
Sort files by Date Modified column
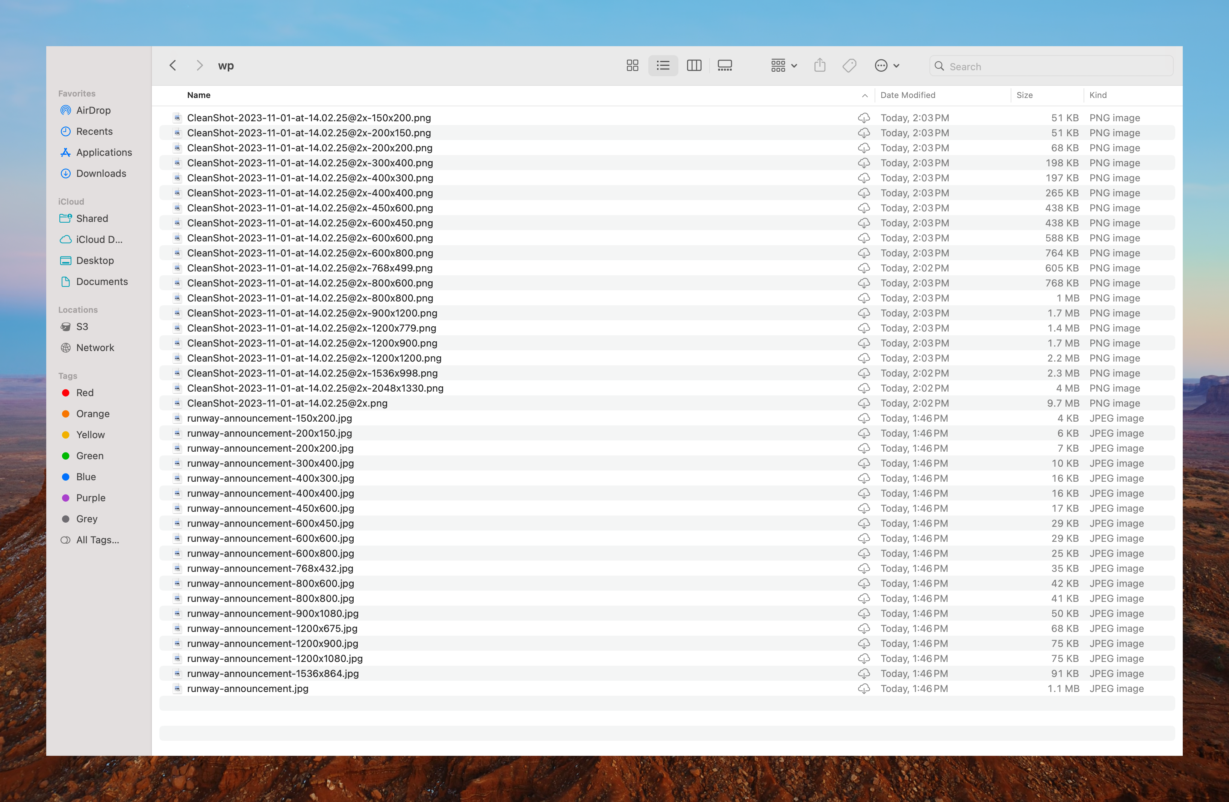coord(907,95)
